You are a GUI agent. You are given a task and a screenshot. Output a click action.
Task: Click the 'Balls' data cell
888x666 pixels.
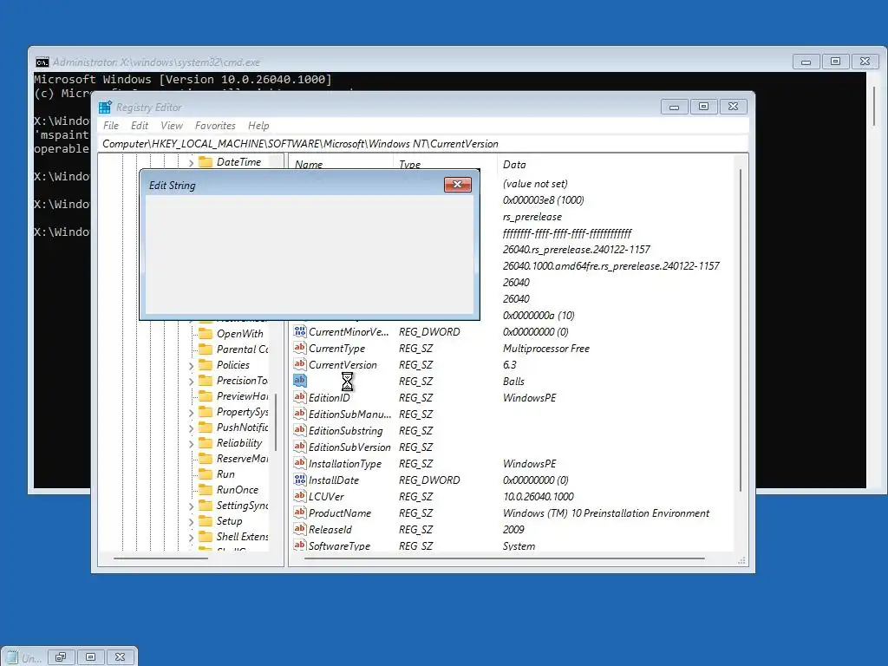513,382
